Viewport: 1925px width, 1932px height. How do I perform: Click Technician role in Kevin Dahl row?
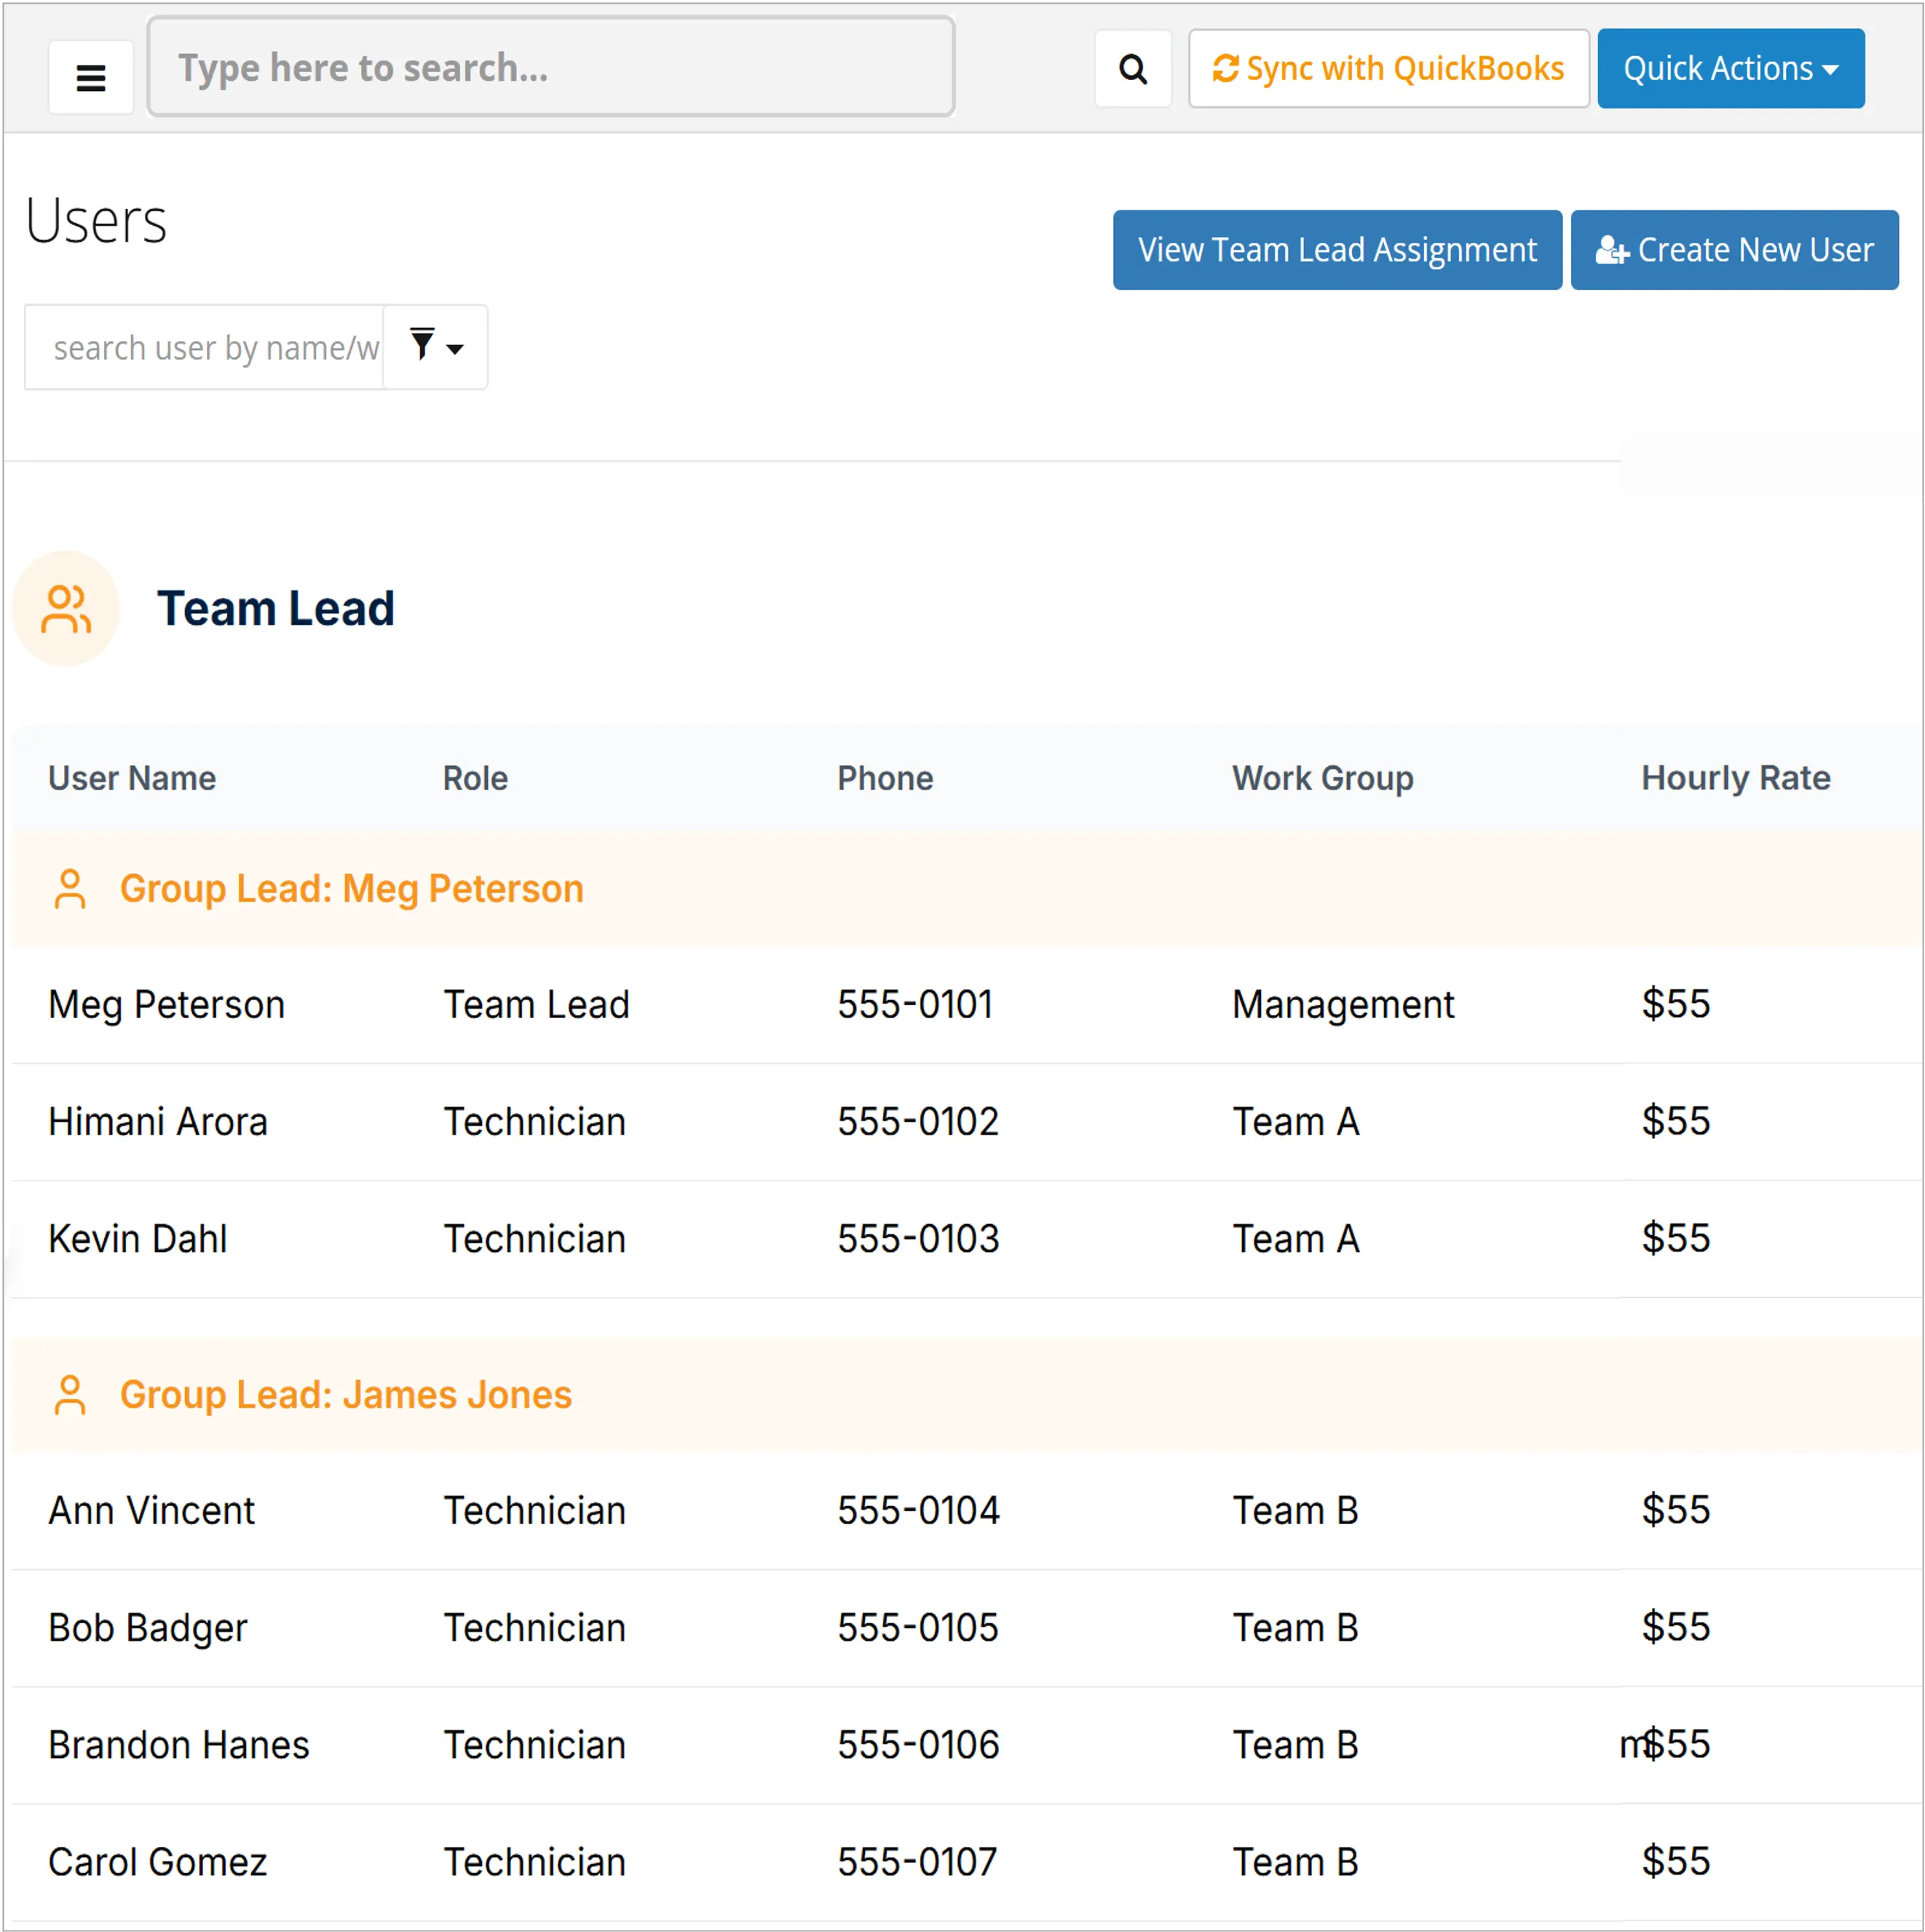[534, 1238]
